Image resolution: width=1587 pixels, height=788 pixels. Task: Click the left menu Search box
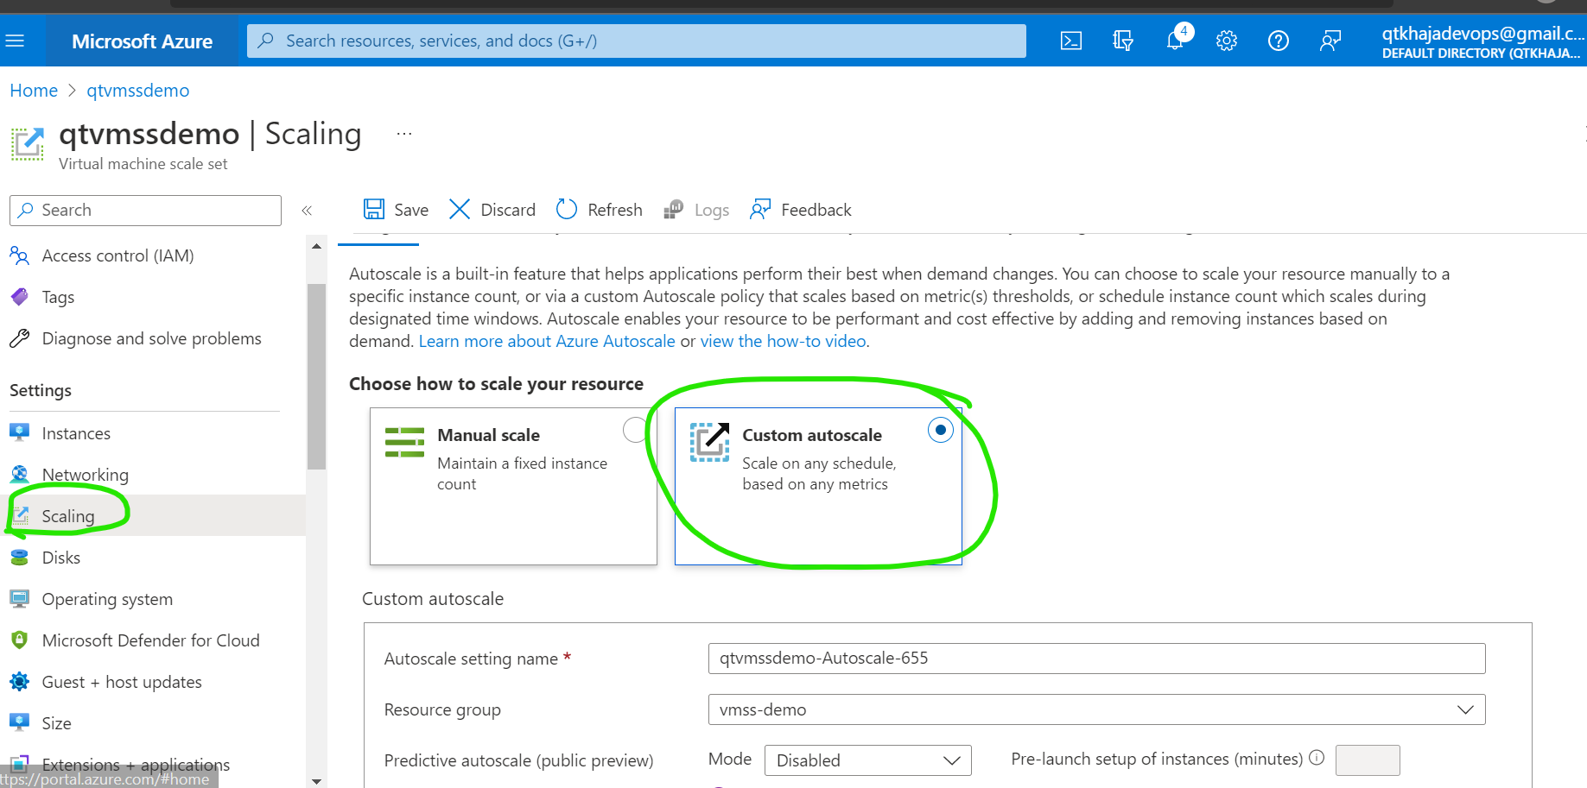(145, 210)
